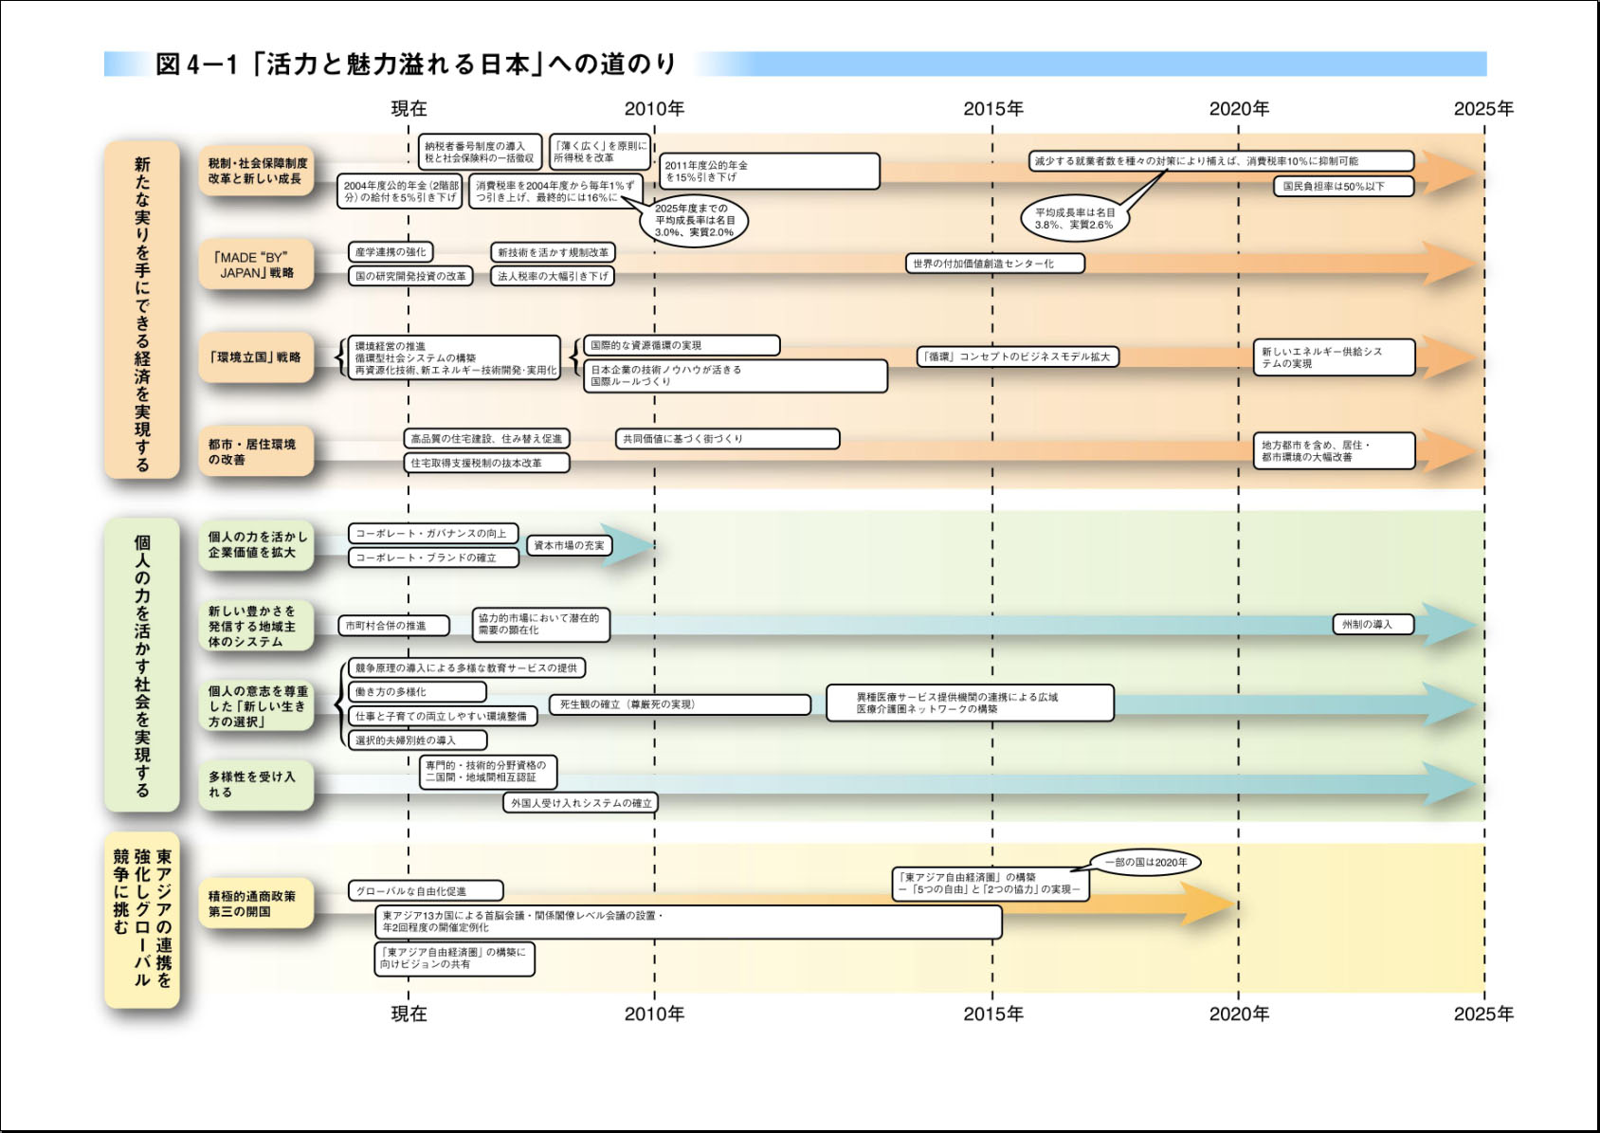Click the vertical label '個人の力を活かす社会を実現する'

pos(142,665)
